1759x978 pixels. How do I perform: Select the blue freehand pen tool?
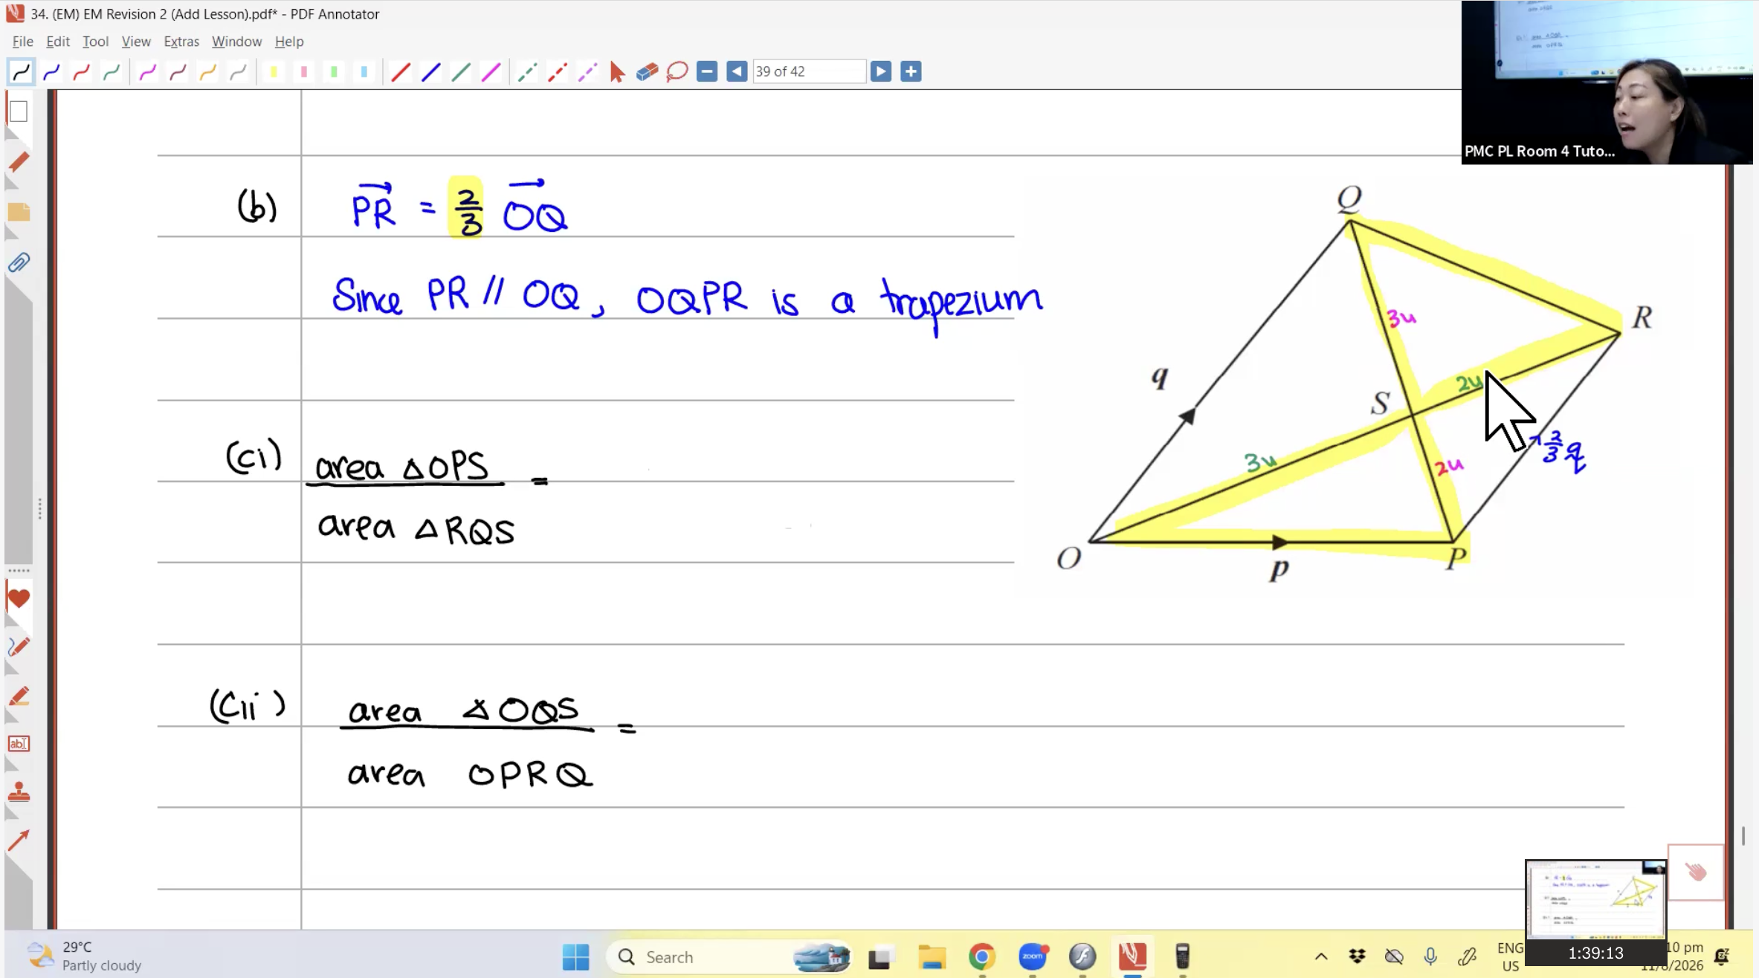pyautogui.click(x=51, y=72)
